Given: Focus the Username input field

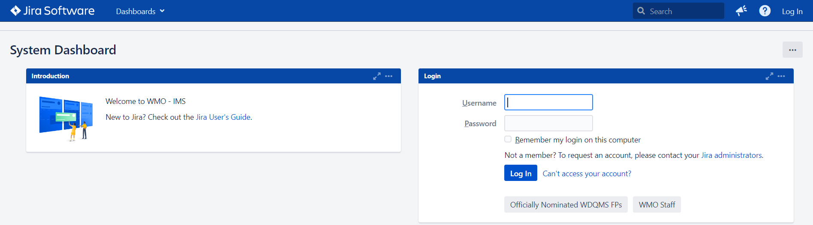Looking at the screenshot, I should 548,102.
